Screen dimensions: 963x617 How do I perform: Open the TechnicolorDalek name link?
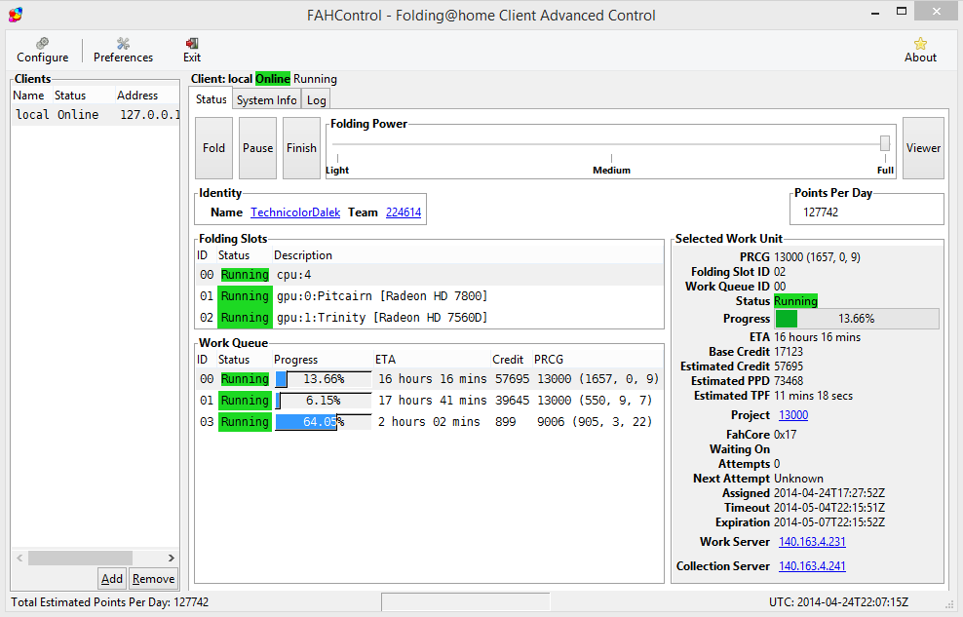pyautogui.click(x=295, y=212)
